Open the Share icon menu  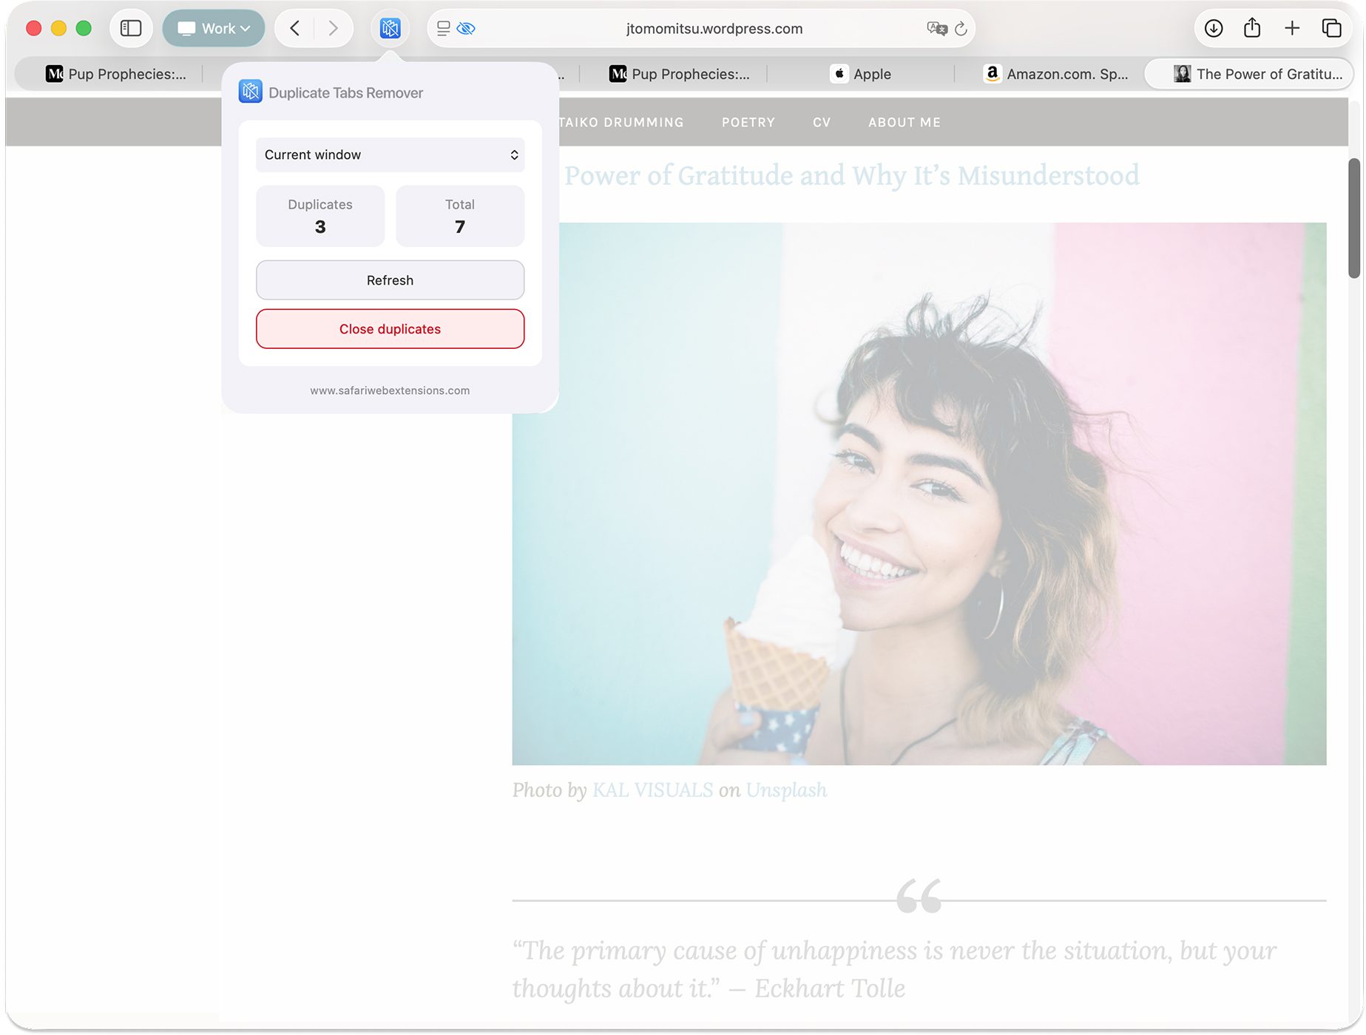tap(1251, 29)
